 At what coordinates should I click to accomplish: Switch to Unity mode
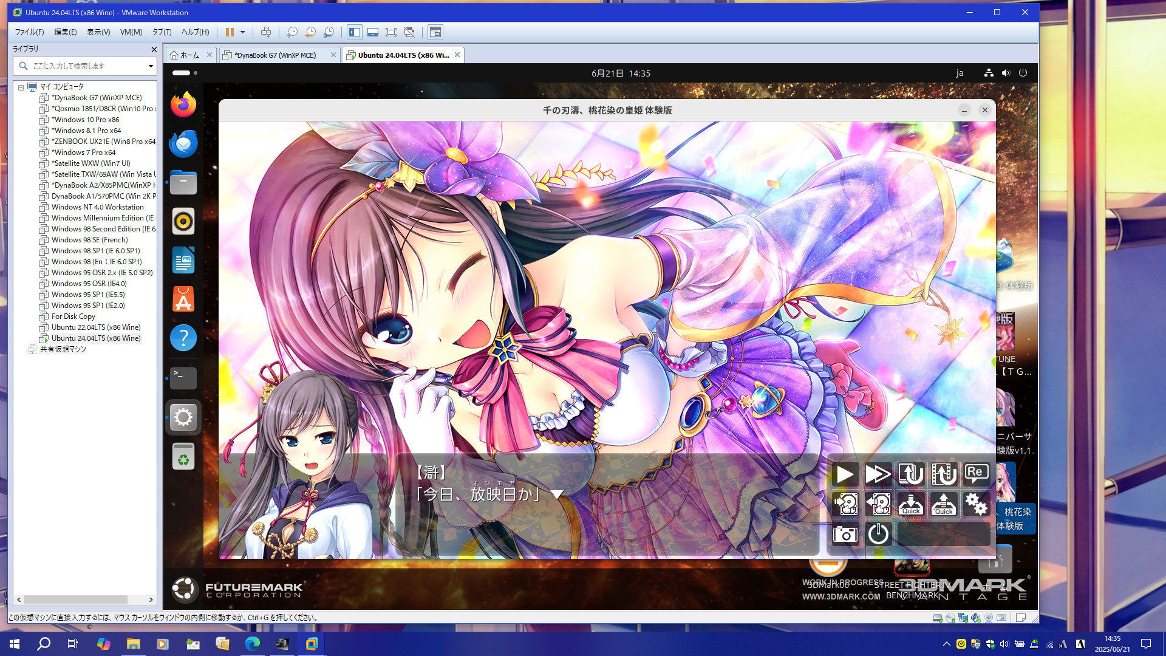click(x=409, y=32)
